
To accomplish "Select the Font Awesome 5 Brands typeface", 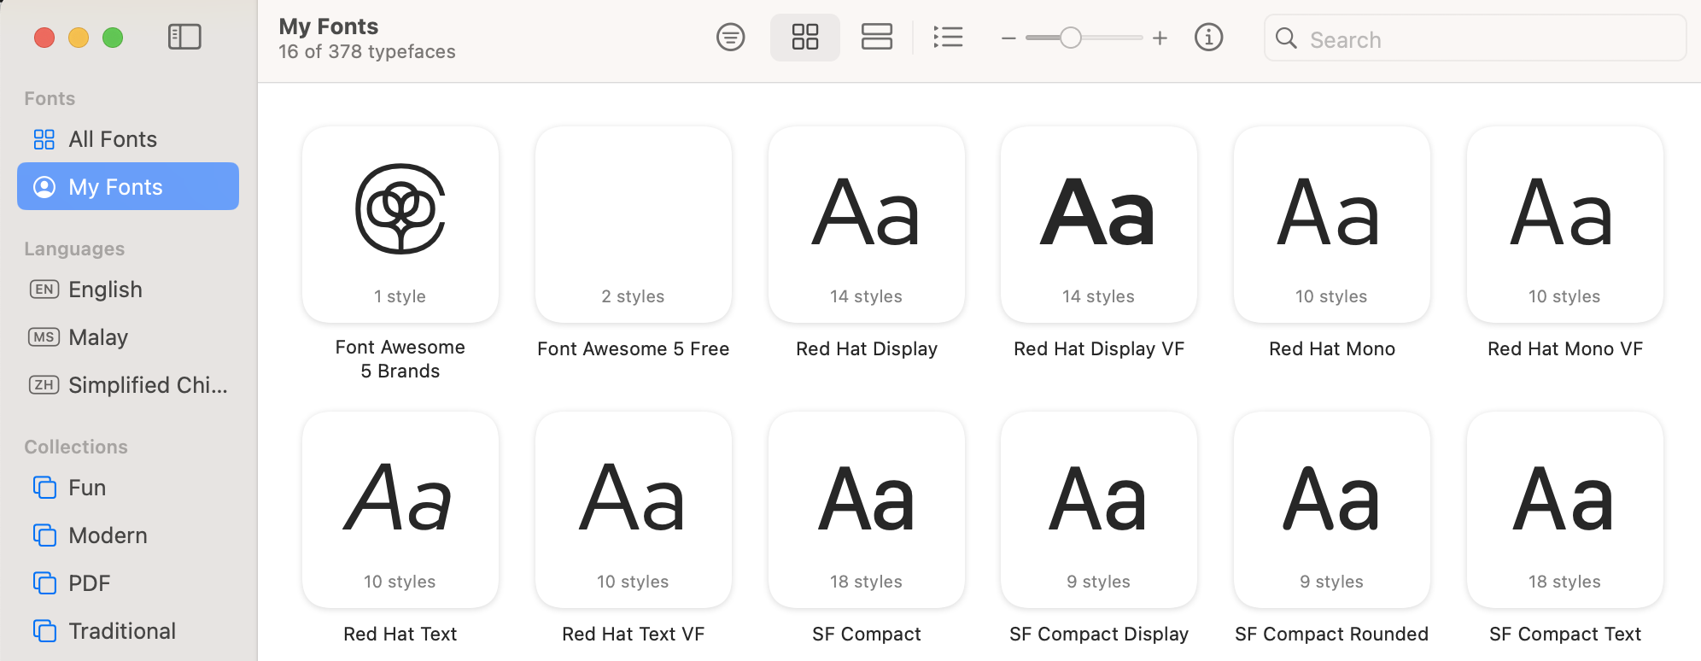I will tap(400, 225).
